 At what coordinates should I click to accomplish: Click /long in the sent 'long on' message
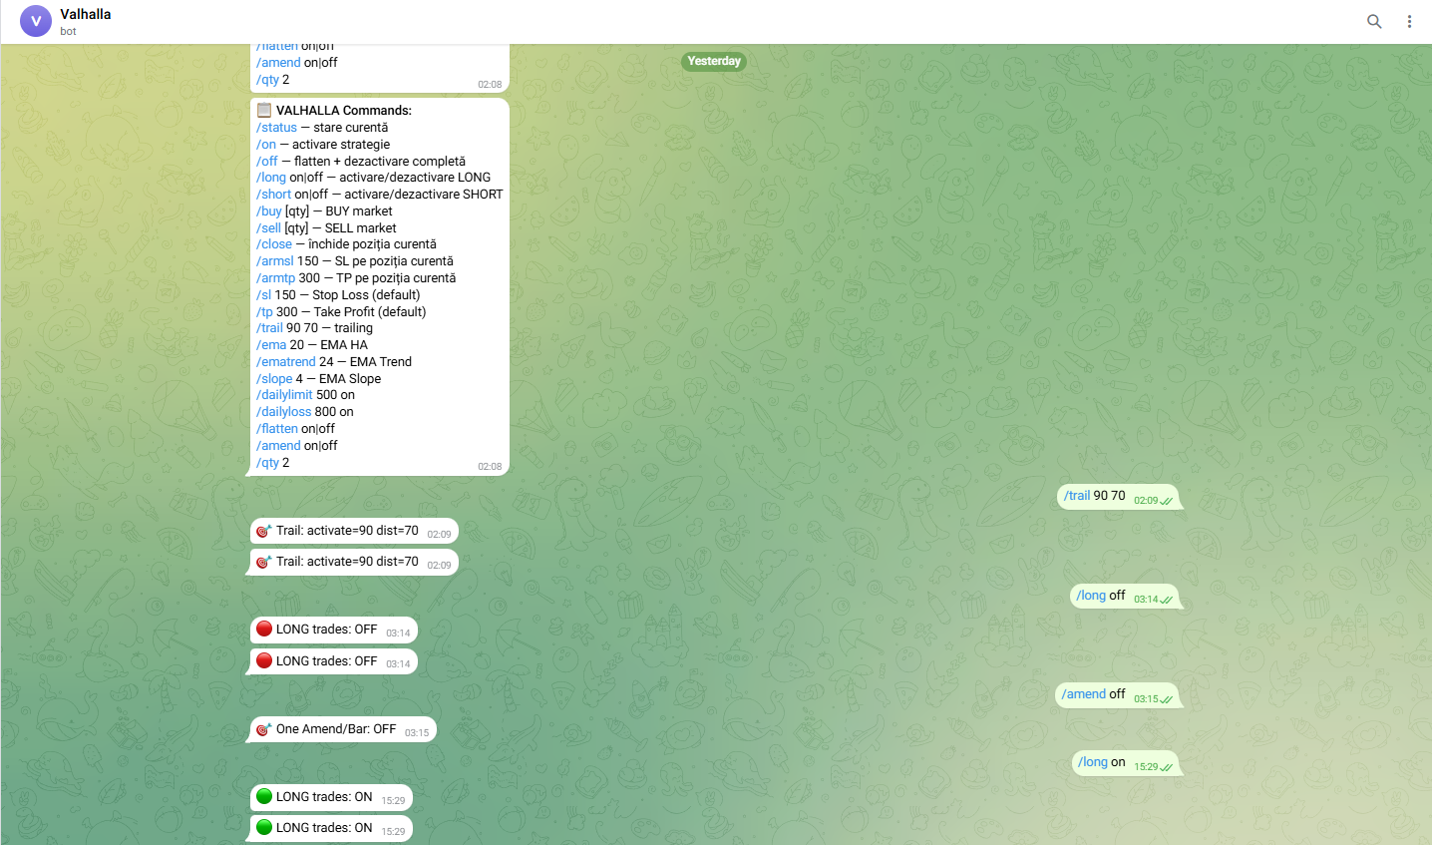tap(1093, 762)
